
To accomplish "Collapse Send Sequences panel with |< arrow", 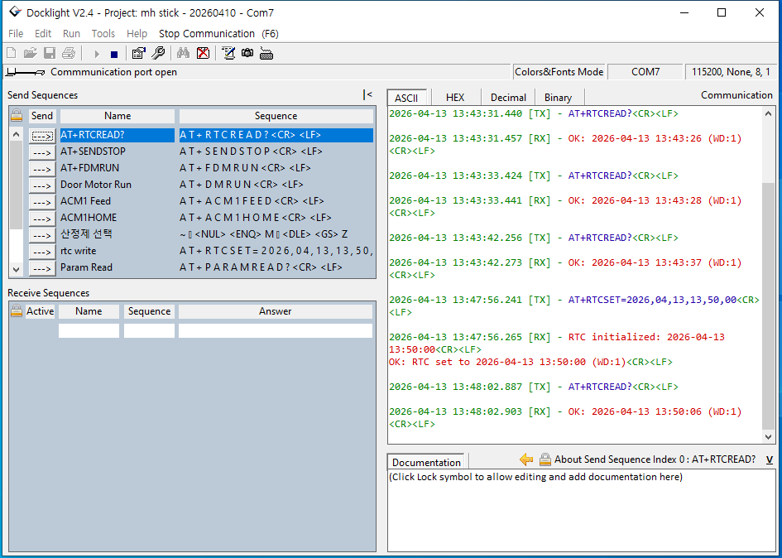I will point(367,95).
